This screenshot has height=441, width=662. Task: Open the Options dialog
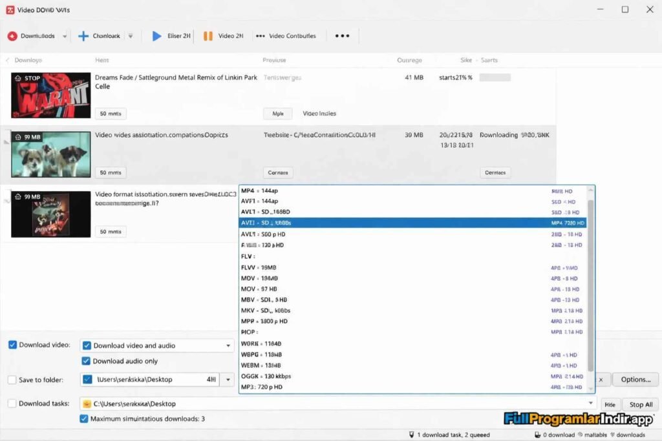click(635, 379)
